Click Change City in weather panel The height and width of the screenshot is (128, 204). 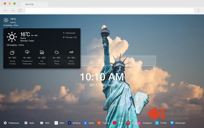tap(70, 37)
